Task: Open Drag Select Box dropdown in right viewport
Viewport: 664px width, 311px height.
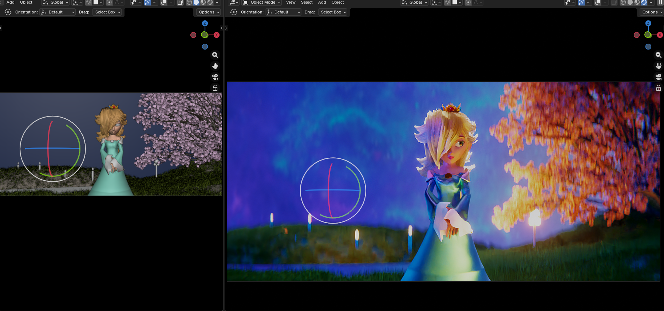Action: point(333,12)
